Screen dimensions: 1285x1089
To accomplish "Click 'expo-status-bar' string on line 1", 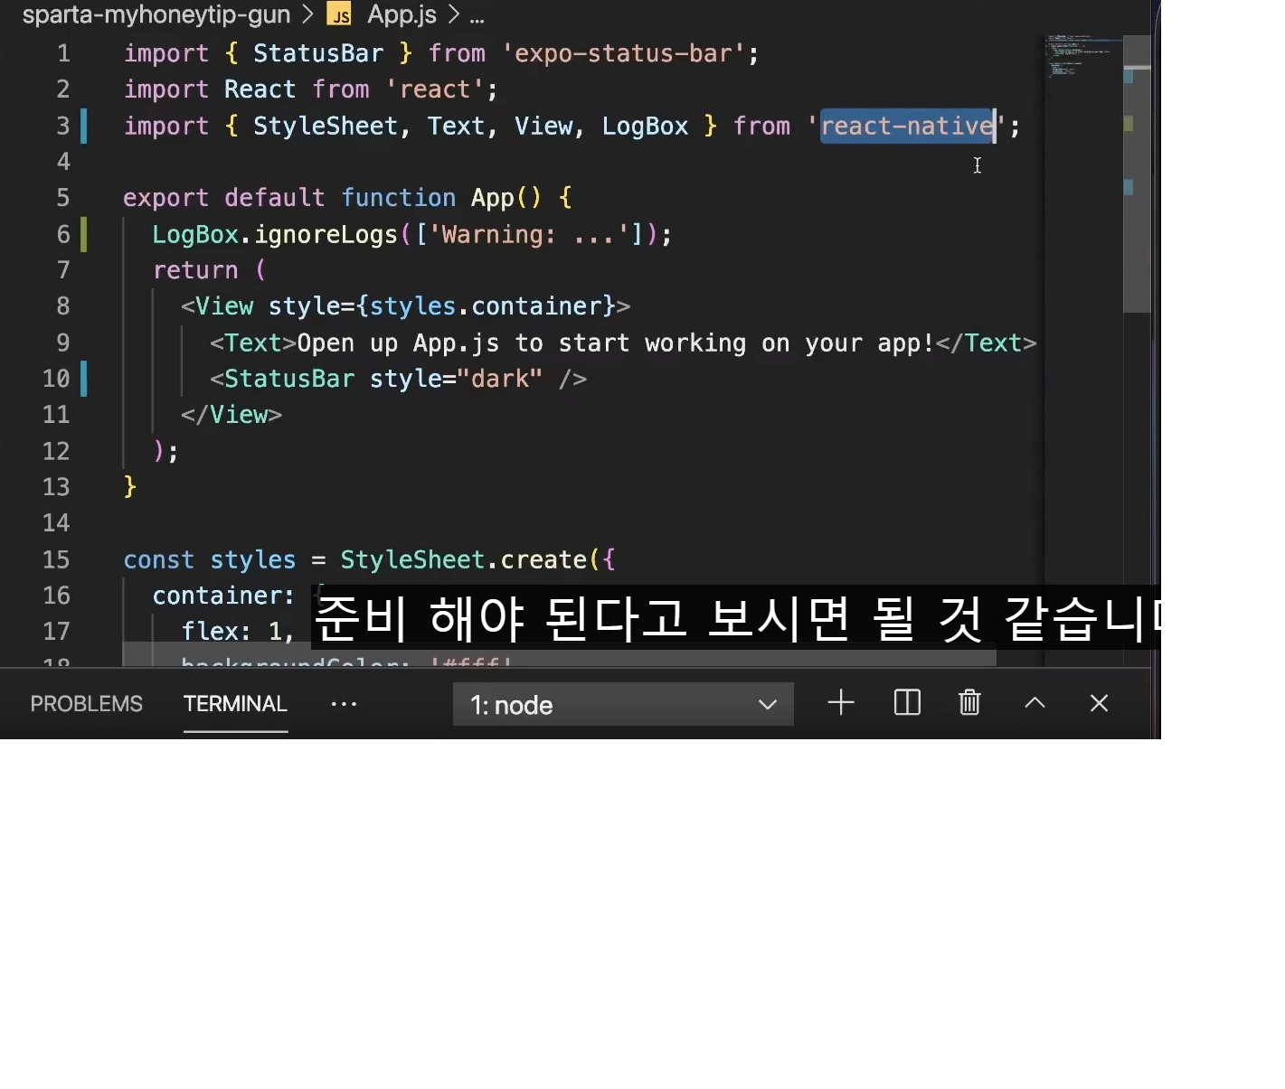I will (x=630, y=53).
